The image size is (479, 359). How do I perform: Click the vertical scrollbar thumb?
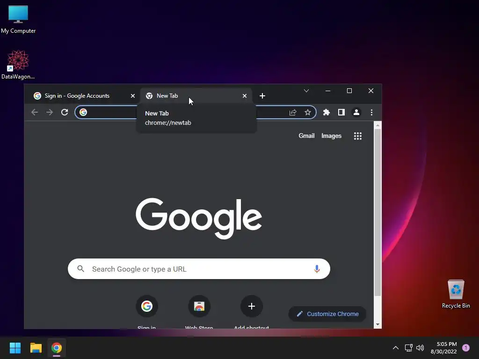coord(377,213)
